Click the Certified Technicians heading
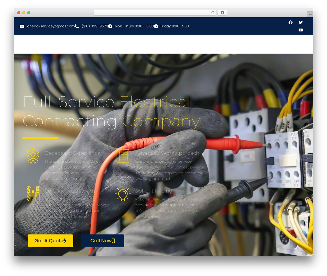The height and width of the screenshot is (276, 327). 70,191
